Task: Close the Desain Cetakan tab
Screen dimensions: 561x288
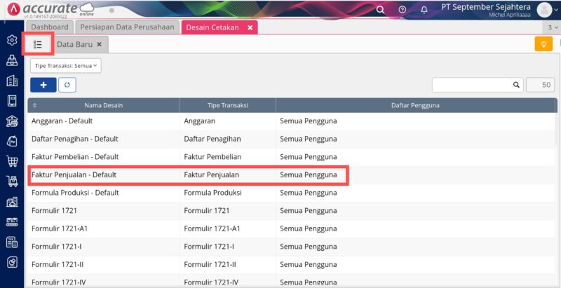Action: point(250,27)
